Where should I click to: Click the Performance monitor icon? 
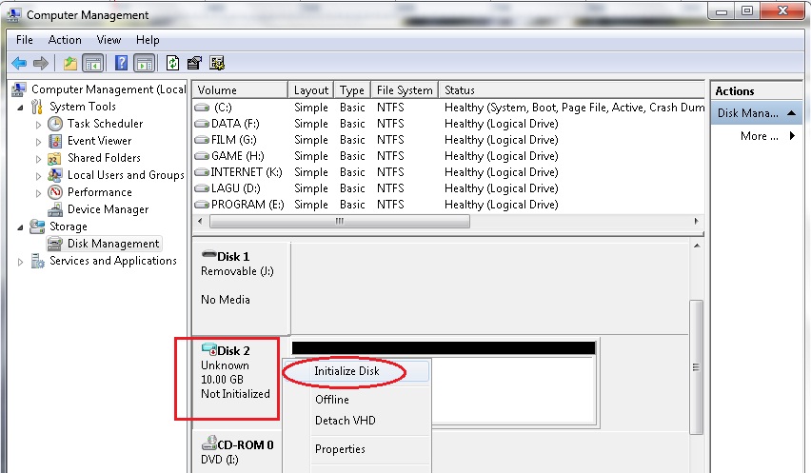tap(55, 192)
